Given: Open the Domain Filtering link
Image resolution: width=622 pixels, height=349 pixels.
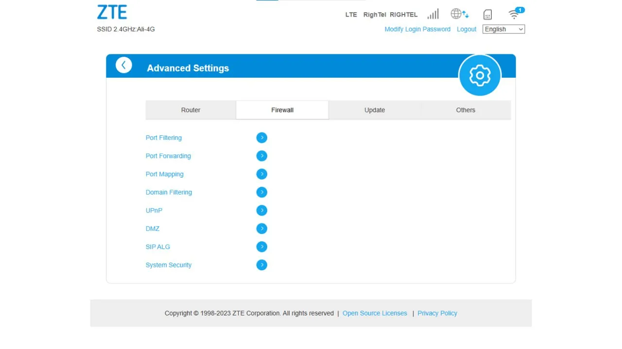Looking at the screenshot, I should coord(169,192).
